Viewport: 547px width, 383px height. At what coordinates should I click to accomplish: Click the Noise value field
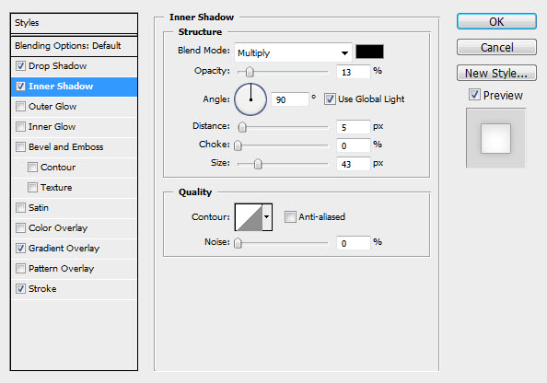pyautogui.click(x=353, y=243)
